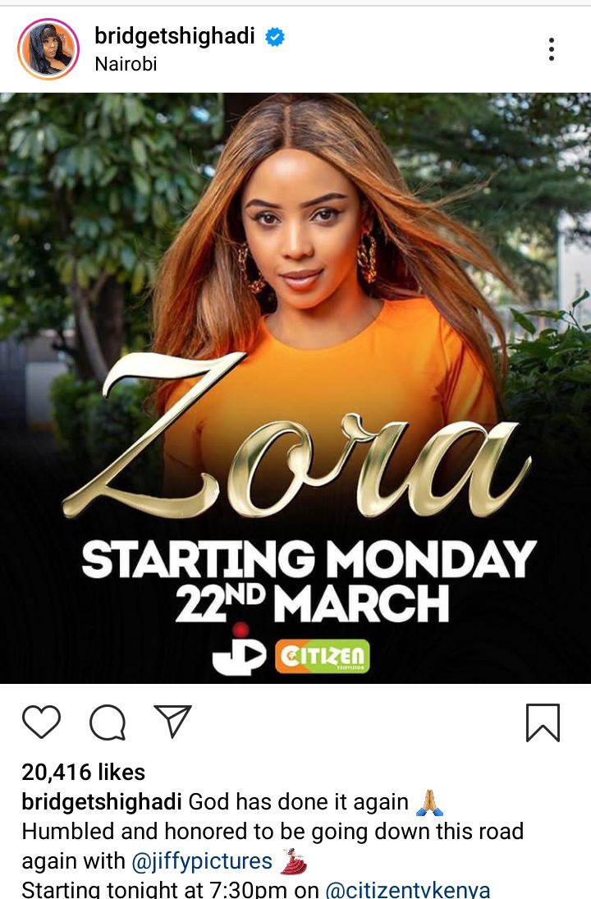
Task: Open the @citizentvkenya mention
Action: point(408,890)
